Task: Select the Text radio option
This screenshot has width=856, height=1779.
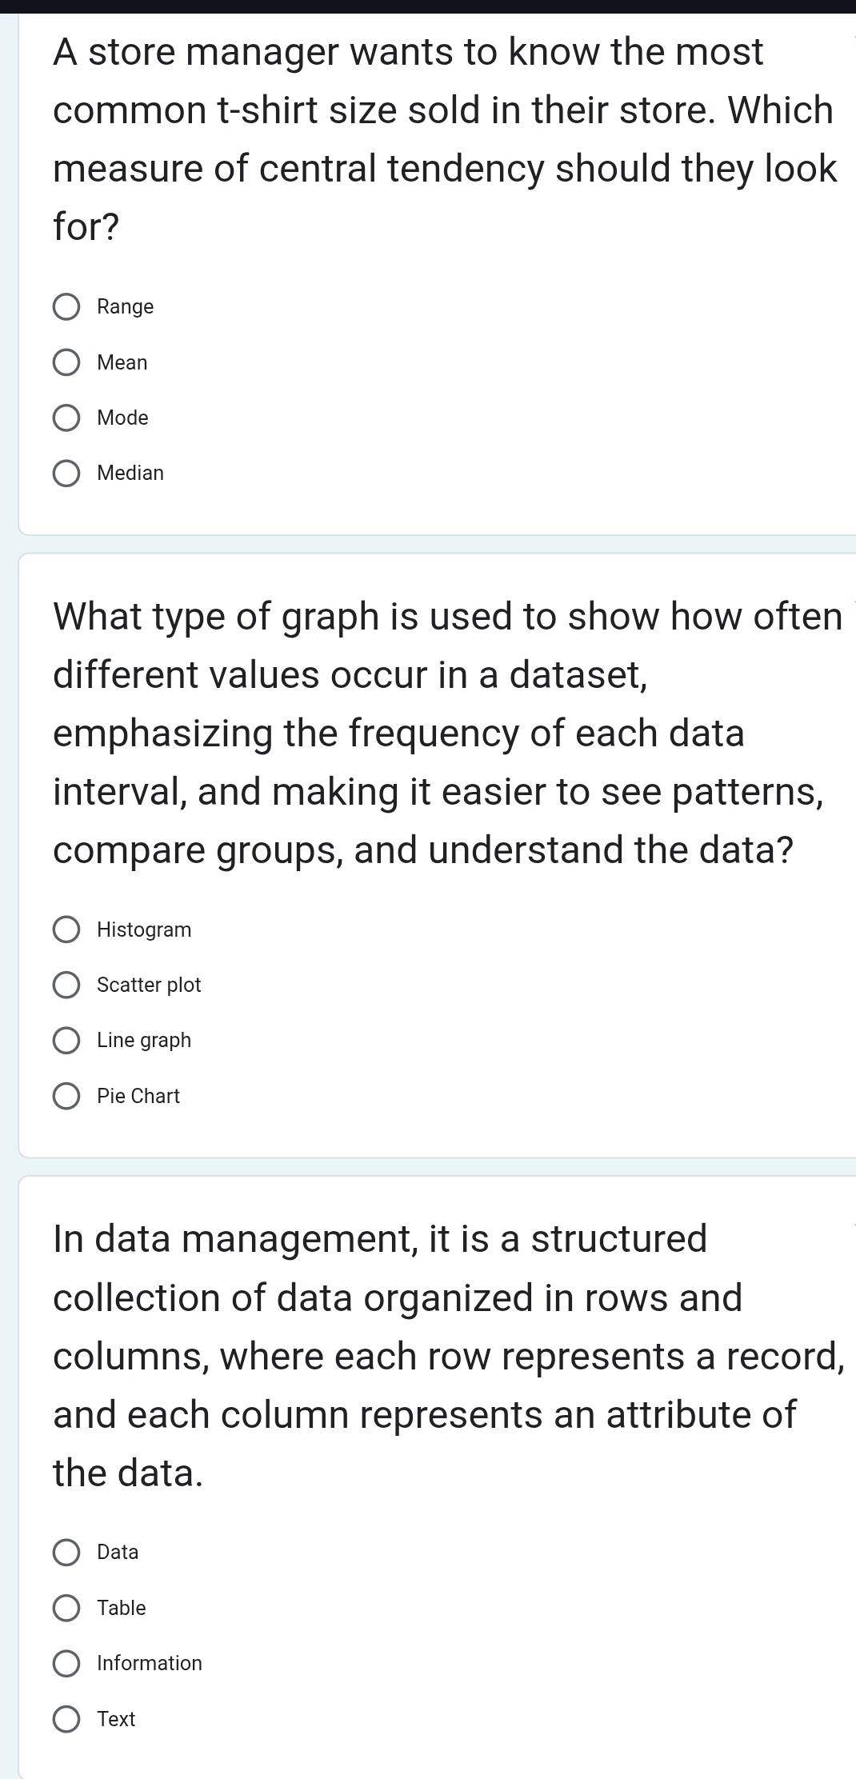Action: click(x=66, y=1720)
